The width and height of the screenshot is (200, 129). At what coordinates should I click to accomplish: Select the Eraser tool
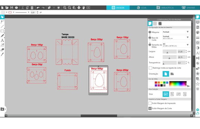(2, 50)
